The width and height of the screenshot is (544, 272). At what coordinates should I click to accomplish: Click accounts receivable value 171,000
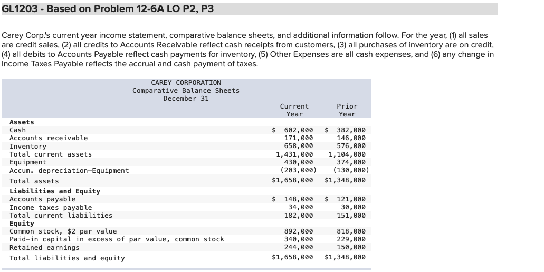(x=298, y=138)
